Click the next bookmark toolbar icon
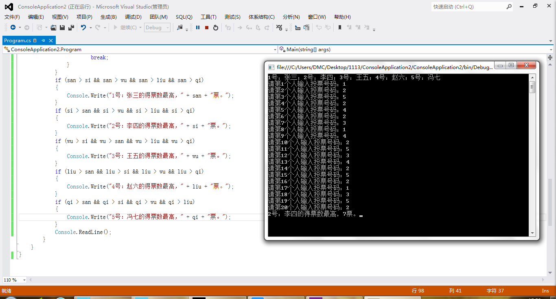Screen dimensions: 556x299 (x=358, y=28)
